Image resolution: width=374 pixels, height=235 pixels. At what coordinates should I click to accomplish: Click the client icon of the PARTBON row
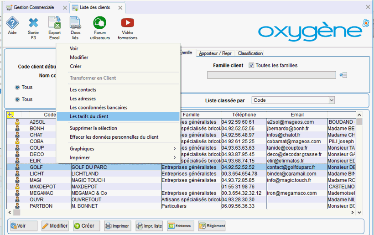[17, 206]
